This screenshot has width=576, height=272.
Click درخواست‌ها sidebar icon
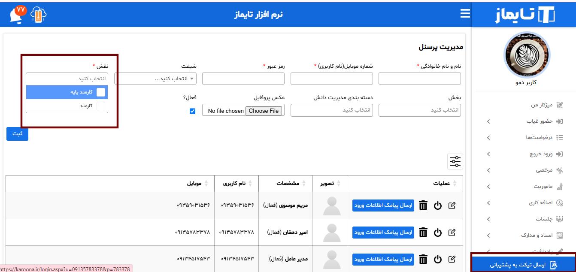(x=559, y=138)
